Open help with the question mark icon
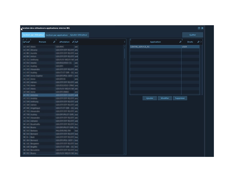The image size is (234, 182). (199, 28)
